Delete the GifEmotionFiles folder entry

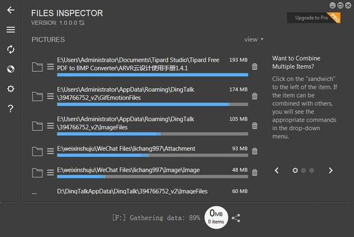(254, 96)
